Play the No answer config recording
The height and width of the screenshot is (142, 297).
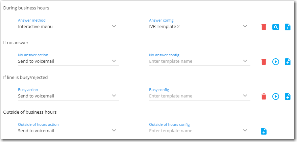[x=276, y=62]
